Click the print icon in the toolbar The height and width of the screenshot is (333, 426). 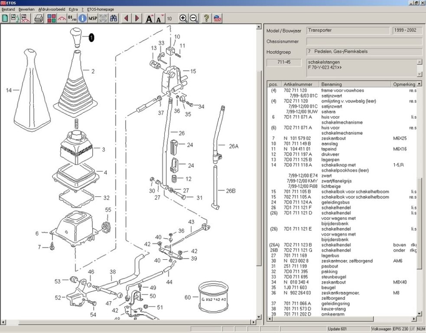pyautogui.click(x=39, y=18)
